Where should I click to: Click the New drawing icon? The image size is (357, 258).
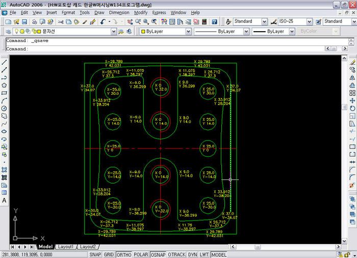pos(8,21)
